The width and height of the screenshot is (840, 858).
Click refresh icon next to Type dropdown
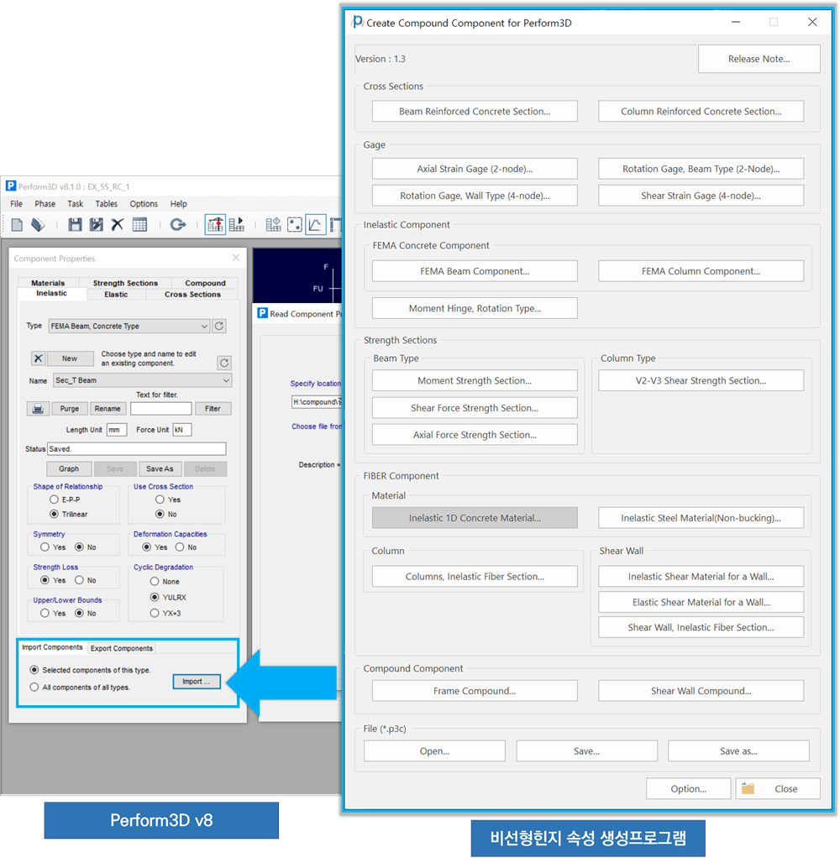tap(219, 326)
